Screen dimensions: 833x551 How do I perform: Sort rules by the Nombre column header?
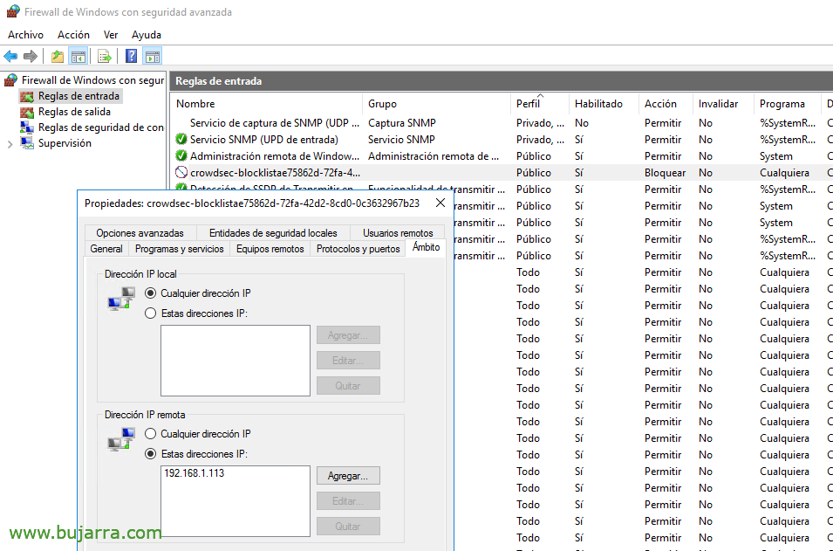tap(267, 104)
